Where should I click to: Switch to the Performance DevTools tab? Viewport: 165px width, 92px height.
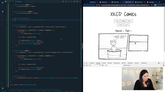[x=117, y=63]
